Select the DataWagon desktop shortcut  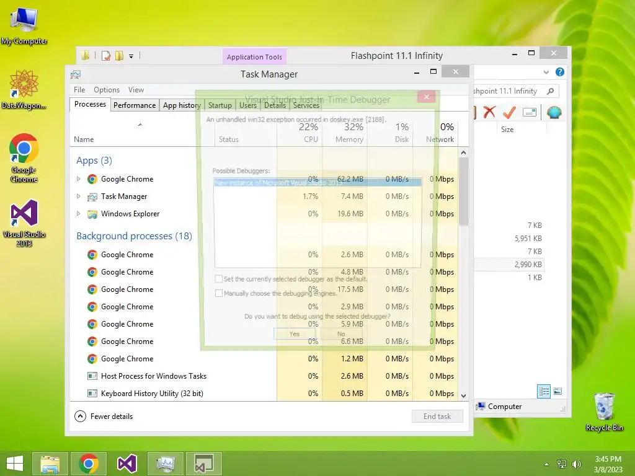click(24, 89)
